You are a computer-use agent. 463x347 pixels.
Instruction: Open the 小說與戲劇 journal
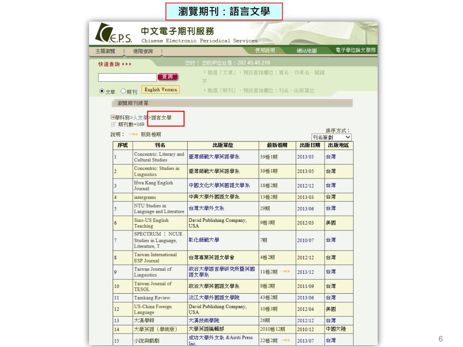coord(146,341)
